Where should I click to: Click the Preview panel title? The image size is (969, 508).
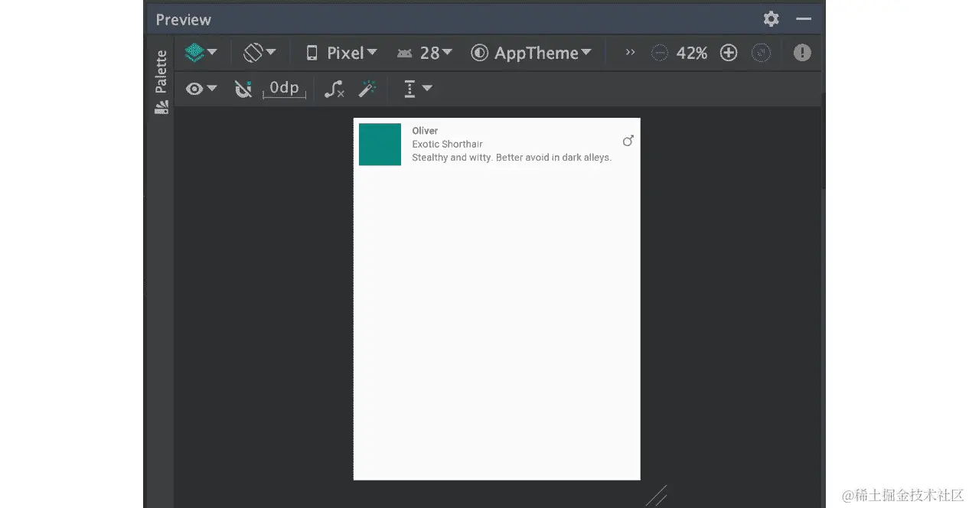click(x=183, y=19)
